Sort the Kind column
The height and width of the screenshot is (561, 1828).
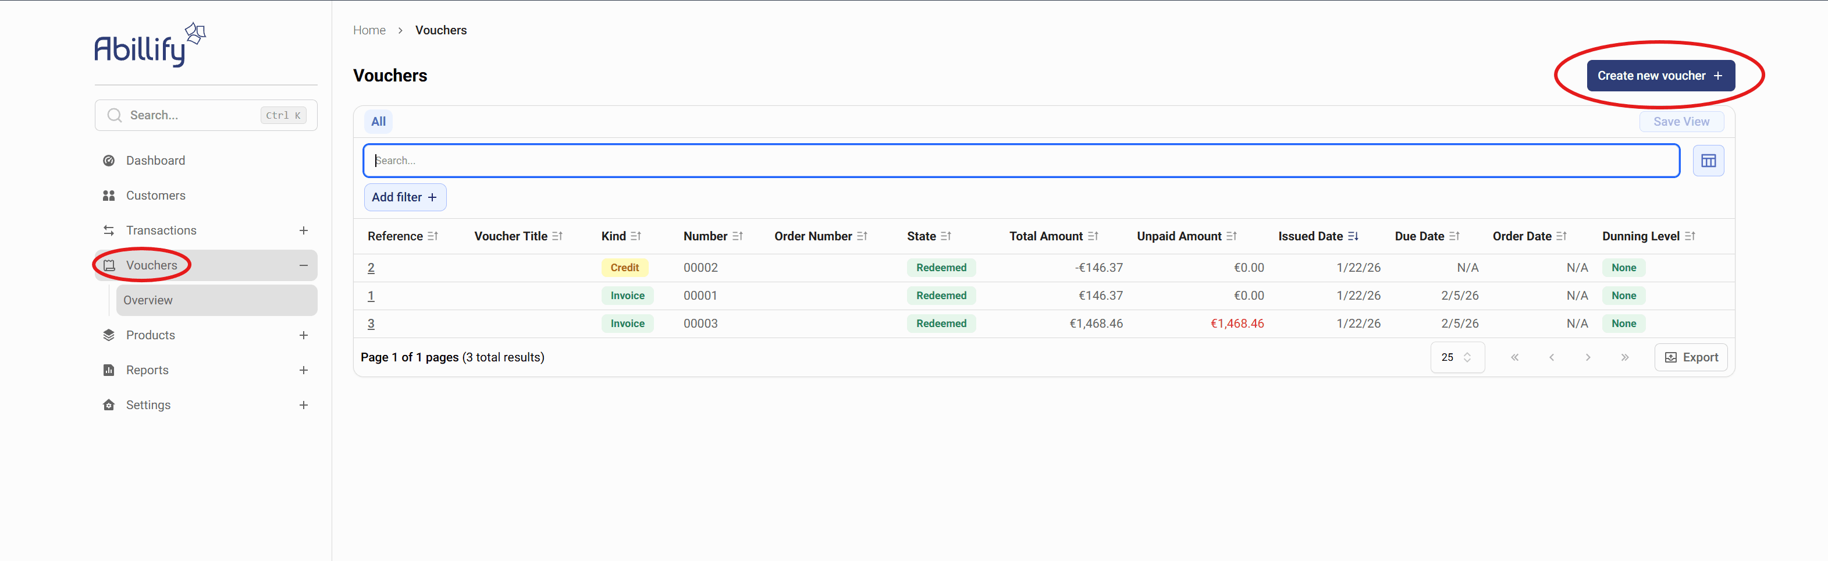pyautogui.click(x=635, y=236)
